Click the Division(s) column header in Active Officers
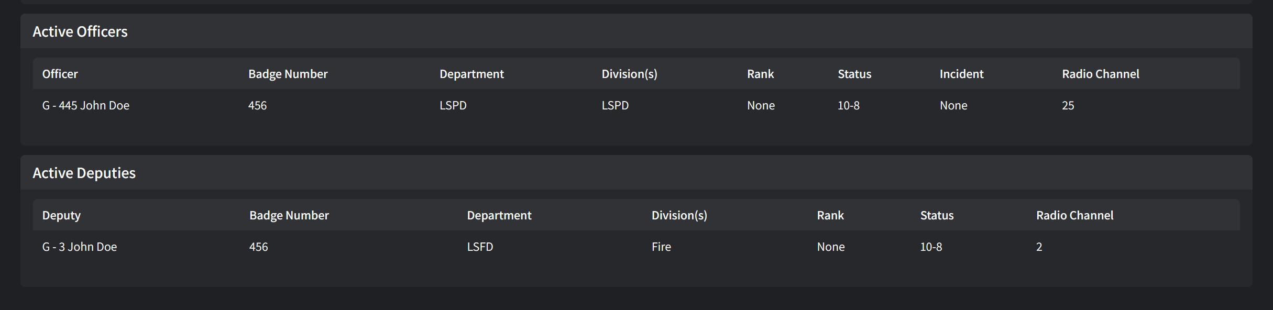The height and width of the screenshot is (310, 1273). [x=629, y=74]
